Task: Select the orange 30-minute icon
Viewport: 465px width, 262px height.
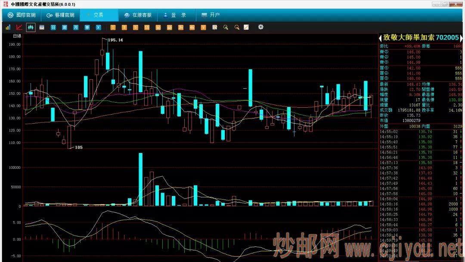Action: click(x=158, y=27)
